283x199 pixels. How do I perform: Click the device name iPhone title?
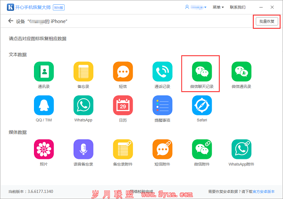click(42, 21)
